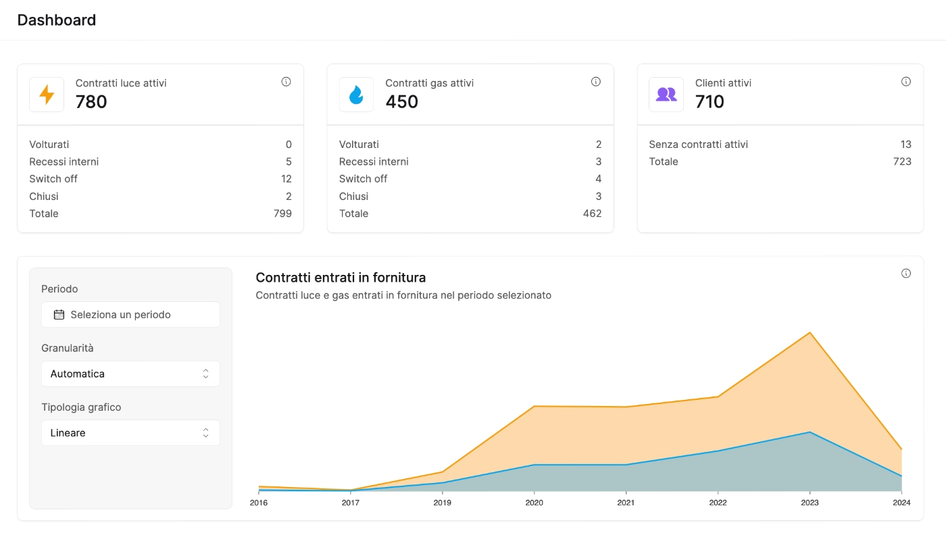This screenshot has width=946, height=533.
Task: Click the 2023 peak on the orange line
Action: point(810,332)
